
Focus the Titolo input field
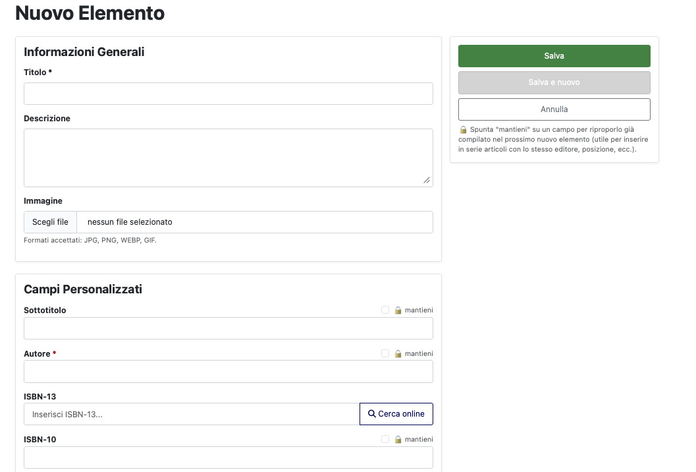coord(228,94)
